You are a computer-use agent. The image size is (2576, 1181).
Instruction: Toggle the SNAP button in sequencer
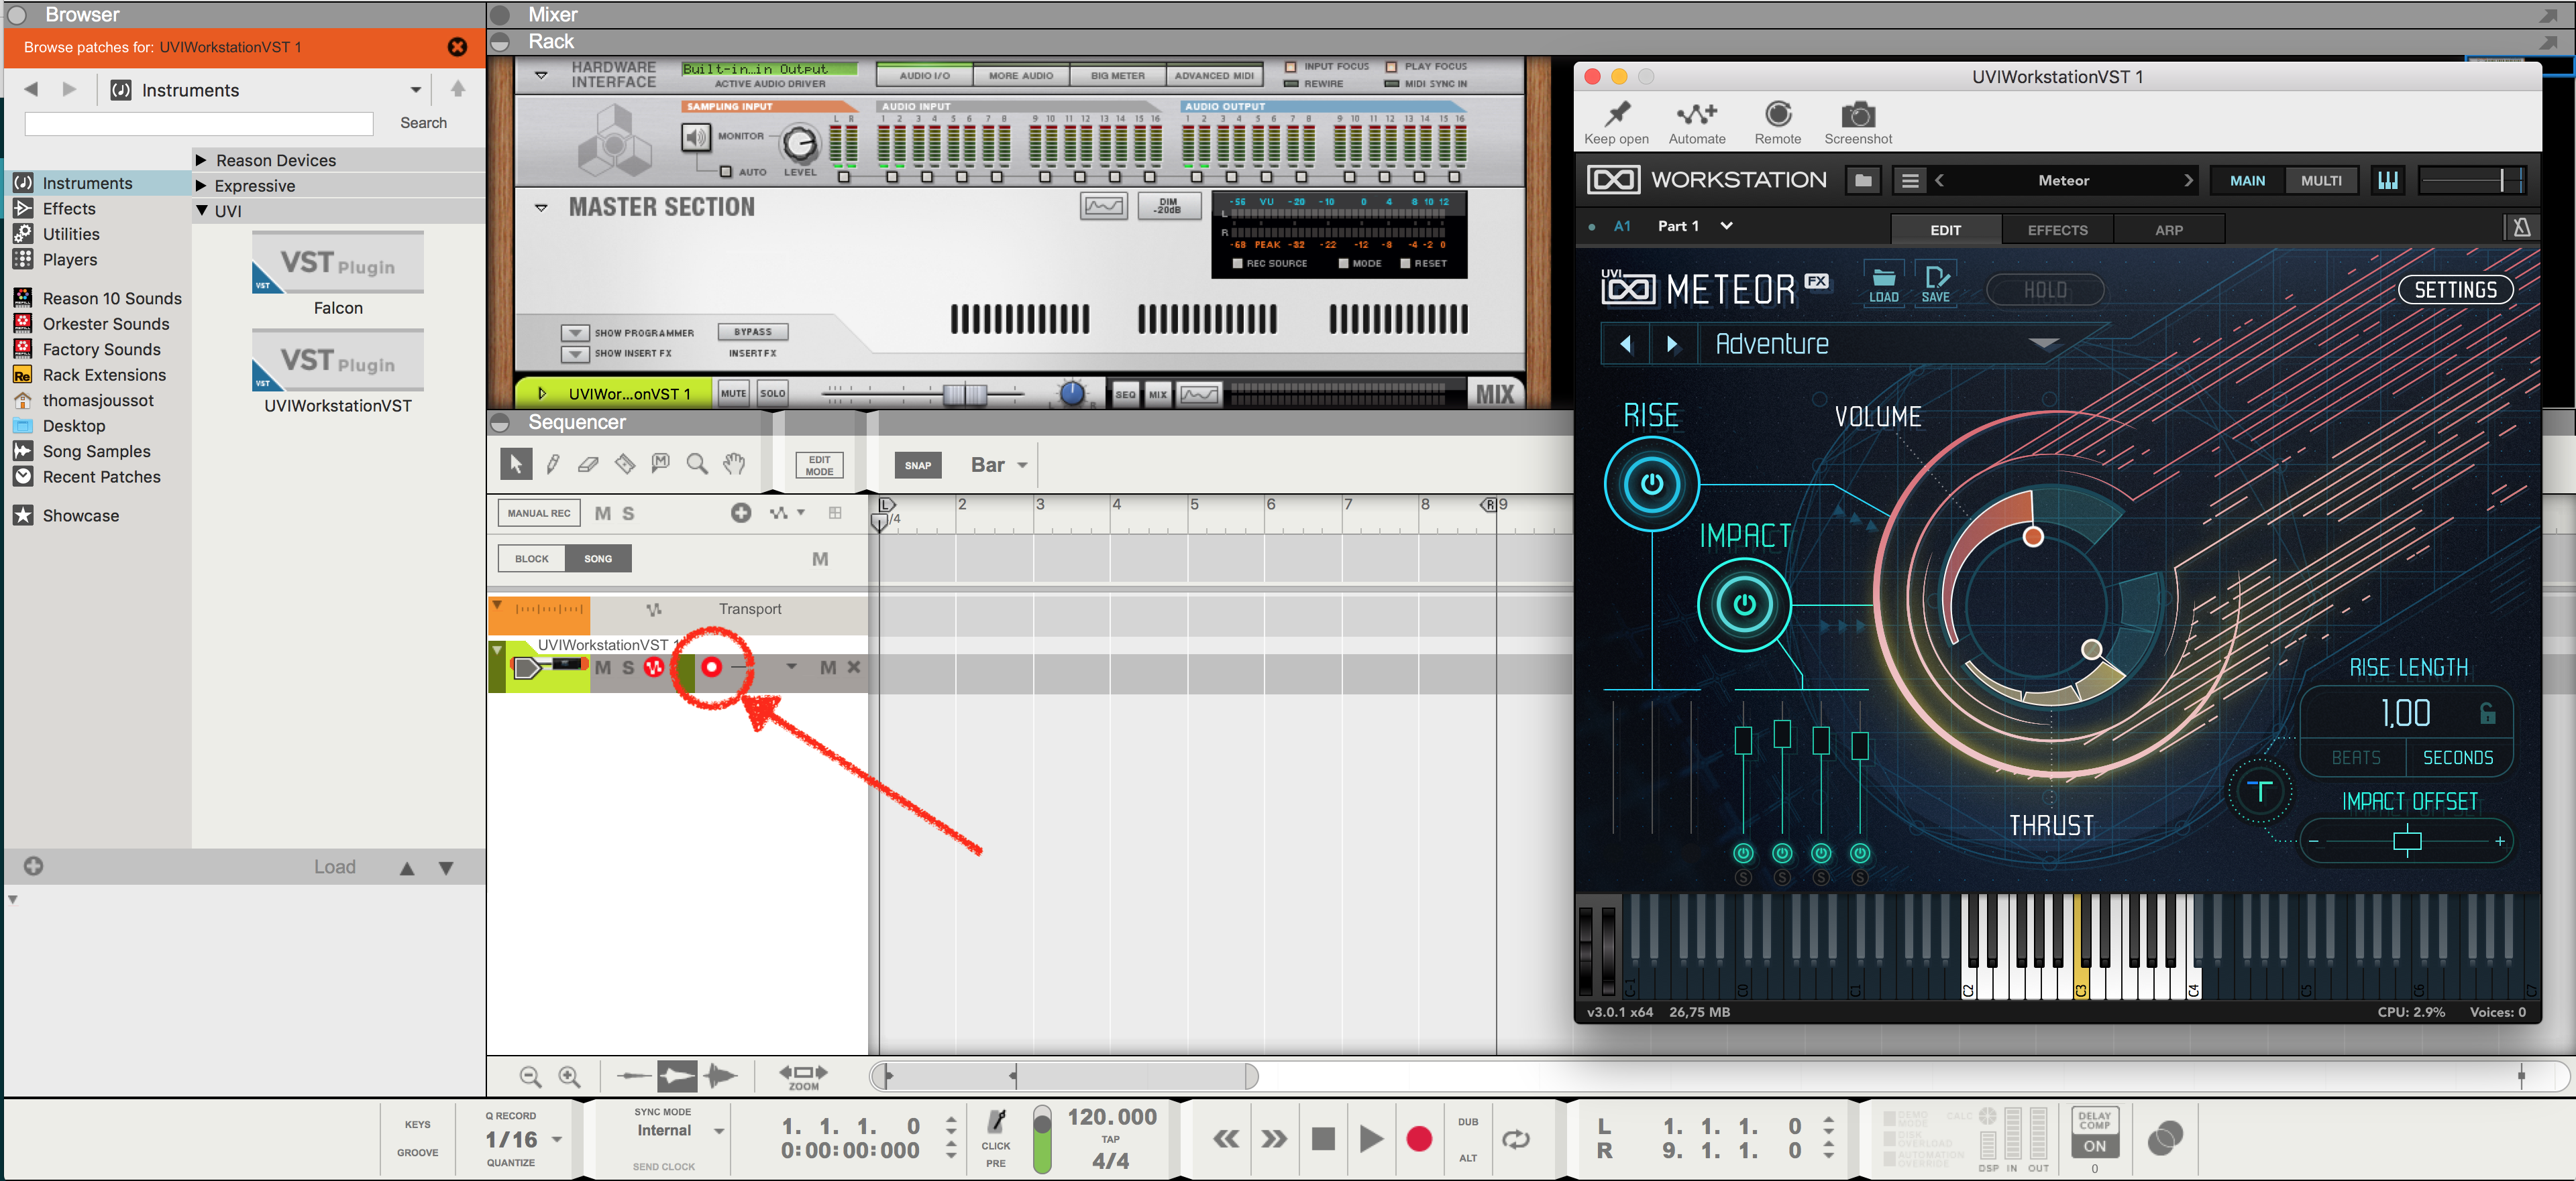[918, 464]
